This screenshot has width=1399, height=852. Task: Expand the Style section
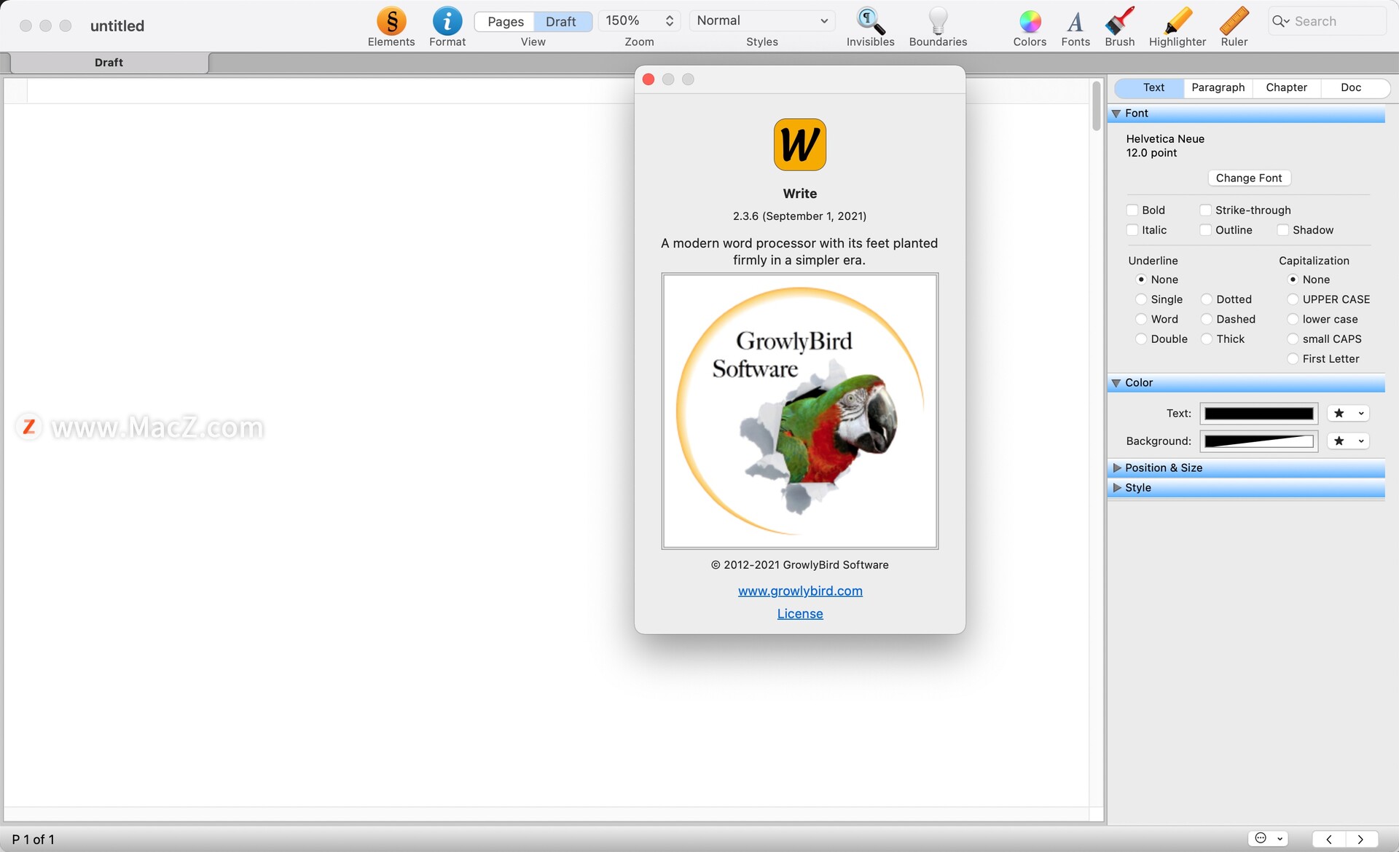(x=1117, y=488)
